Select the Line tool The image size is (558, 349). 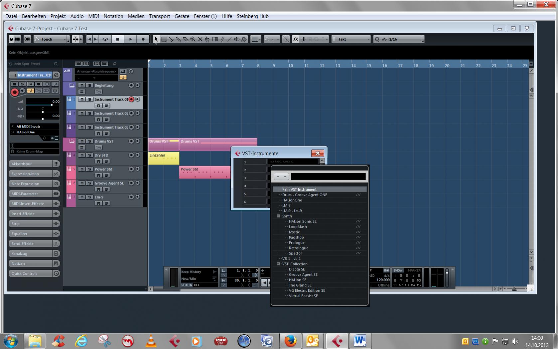[229, 39]
